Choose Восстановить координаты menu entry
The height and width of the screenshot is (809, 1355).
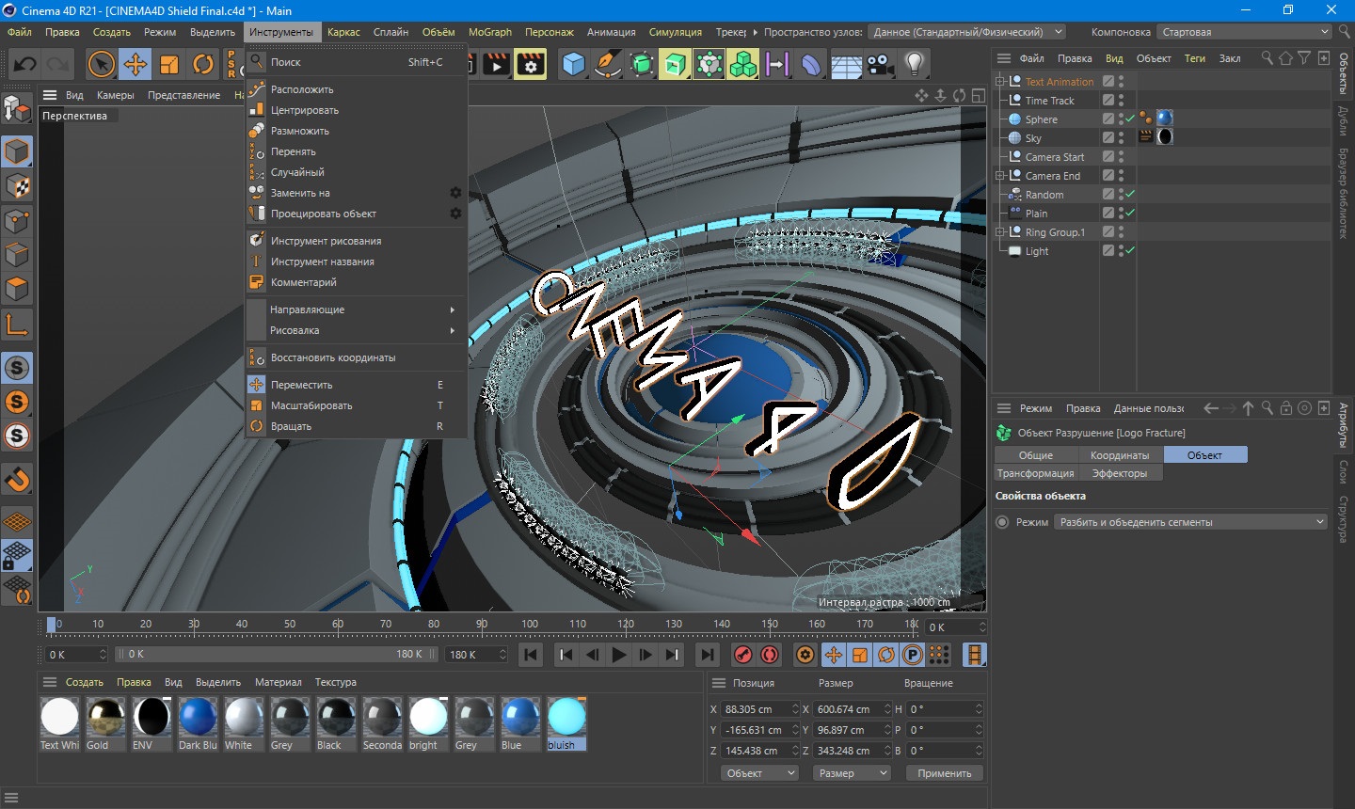356,357
